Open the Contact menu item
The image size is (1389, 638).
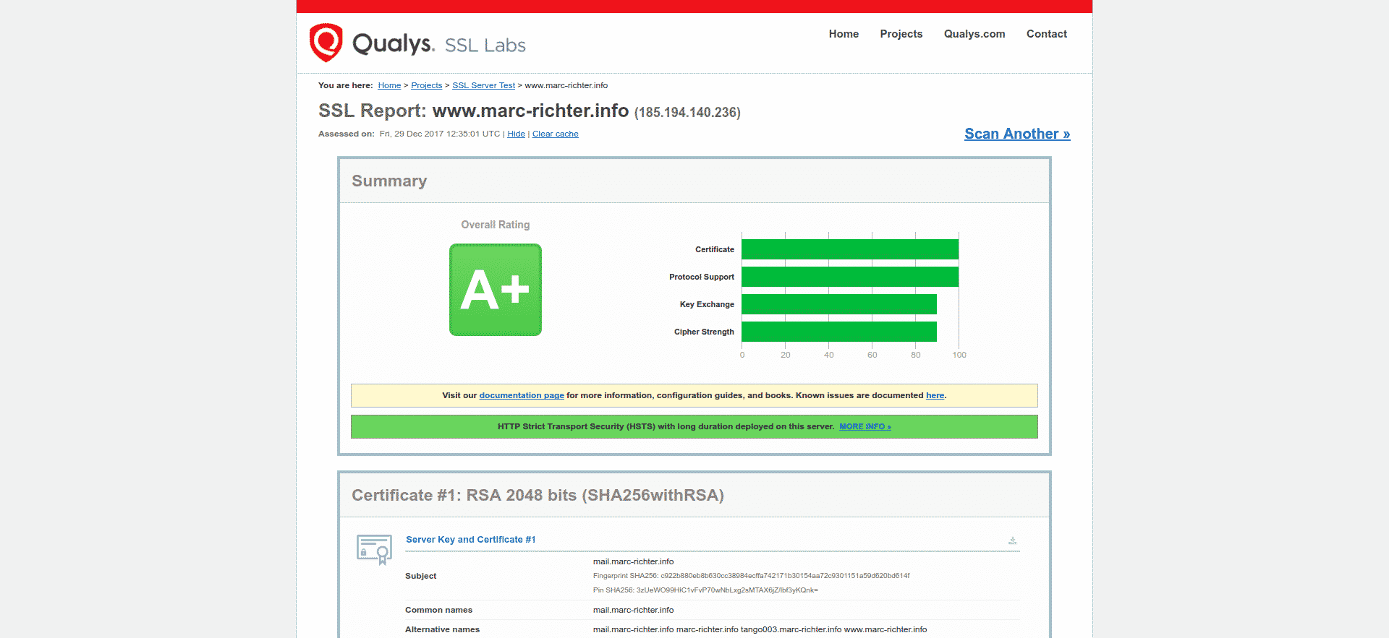pos(1046,34)
